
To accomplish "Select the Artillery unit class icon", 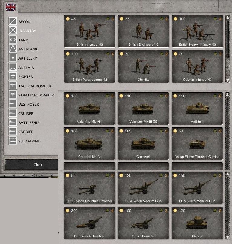I will [13, 58].
